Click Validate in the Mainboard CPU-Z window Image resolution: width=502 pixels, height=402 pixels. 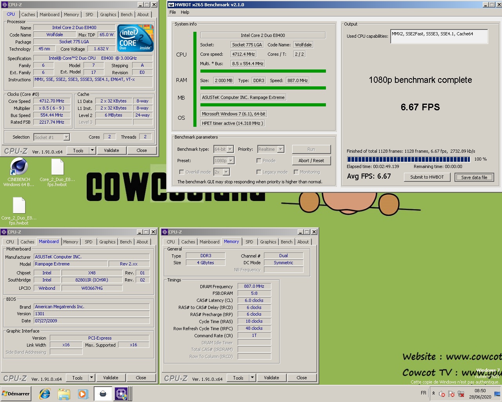[111, 378]
